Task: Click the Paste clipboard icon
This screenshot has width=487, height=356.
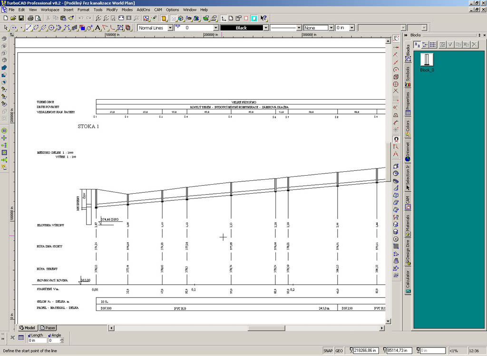Action: (63, 19)
